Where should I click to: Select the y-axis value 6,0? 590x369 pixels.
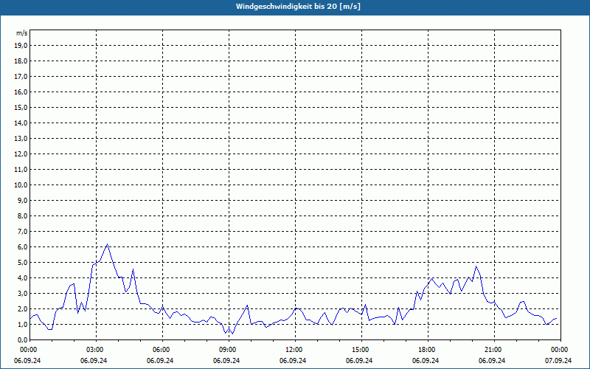click(x=23, y=247)
